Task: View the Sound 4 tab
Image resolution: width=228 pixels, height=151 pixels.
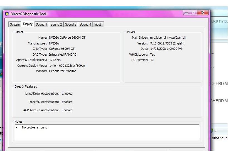Action: [85, 24]
